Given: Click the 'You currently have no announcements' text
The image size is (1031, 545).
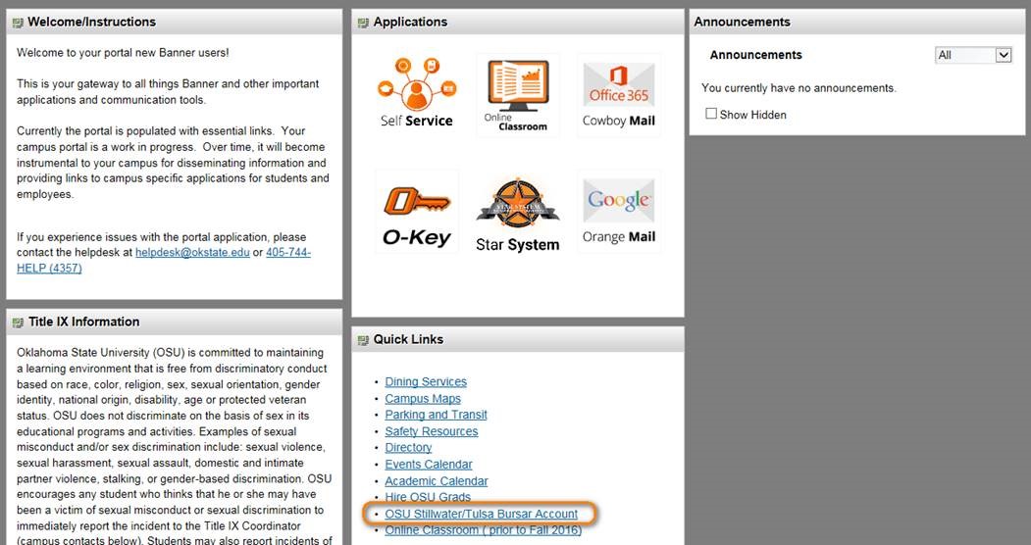Looking at the screenshot, I should tap(799, 88).
